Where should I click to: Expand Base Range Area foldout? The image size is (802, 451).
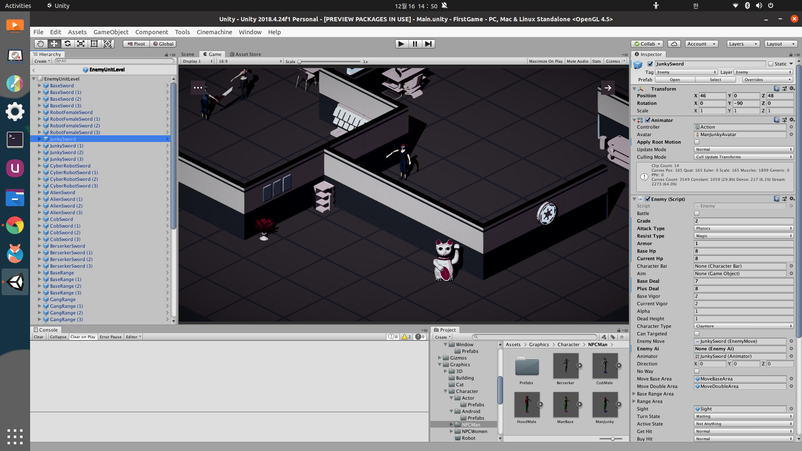634,394
